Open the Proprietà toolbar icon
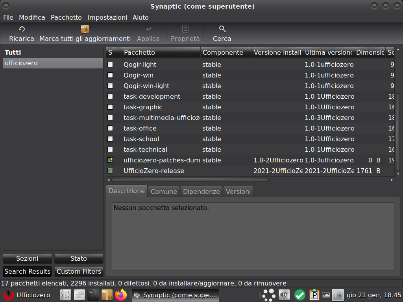The width and height of the screenshot is (403, 302). coord(185,29)
